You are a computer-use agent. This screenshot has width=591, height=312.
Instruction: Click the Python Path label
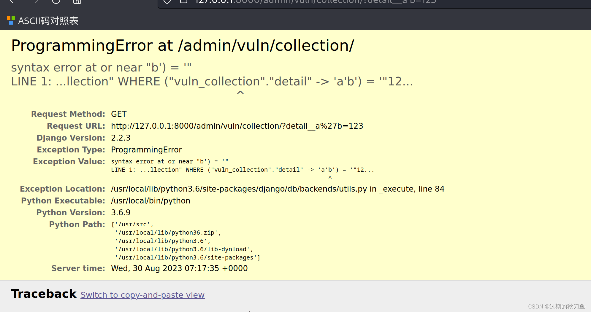(77, 225)
